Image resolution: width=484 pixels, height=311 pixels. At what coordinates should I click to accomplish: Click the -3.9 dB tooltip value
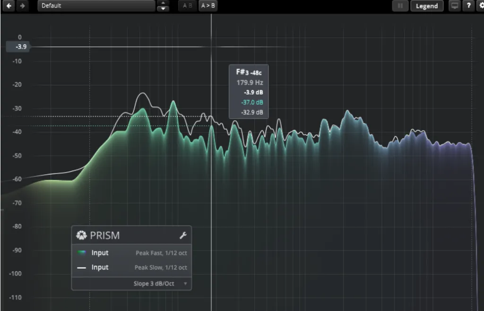click(253, 93)
